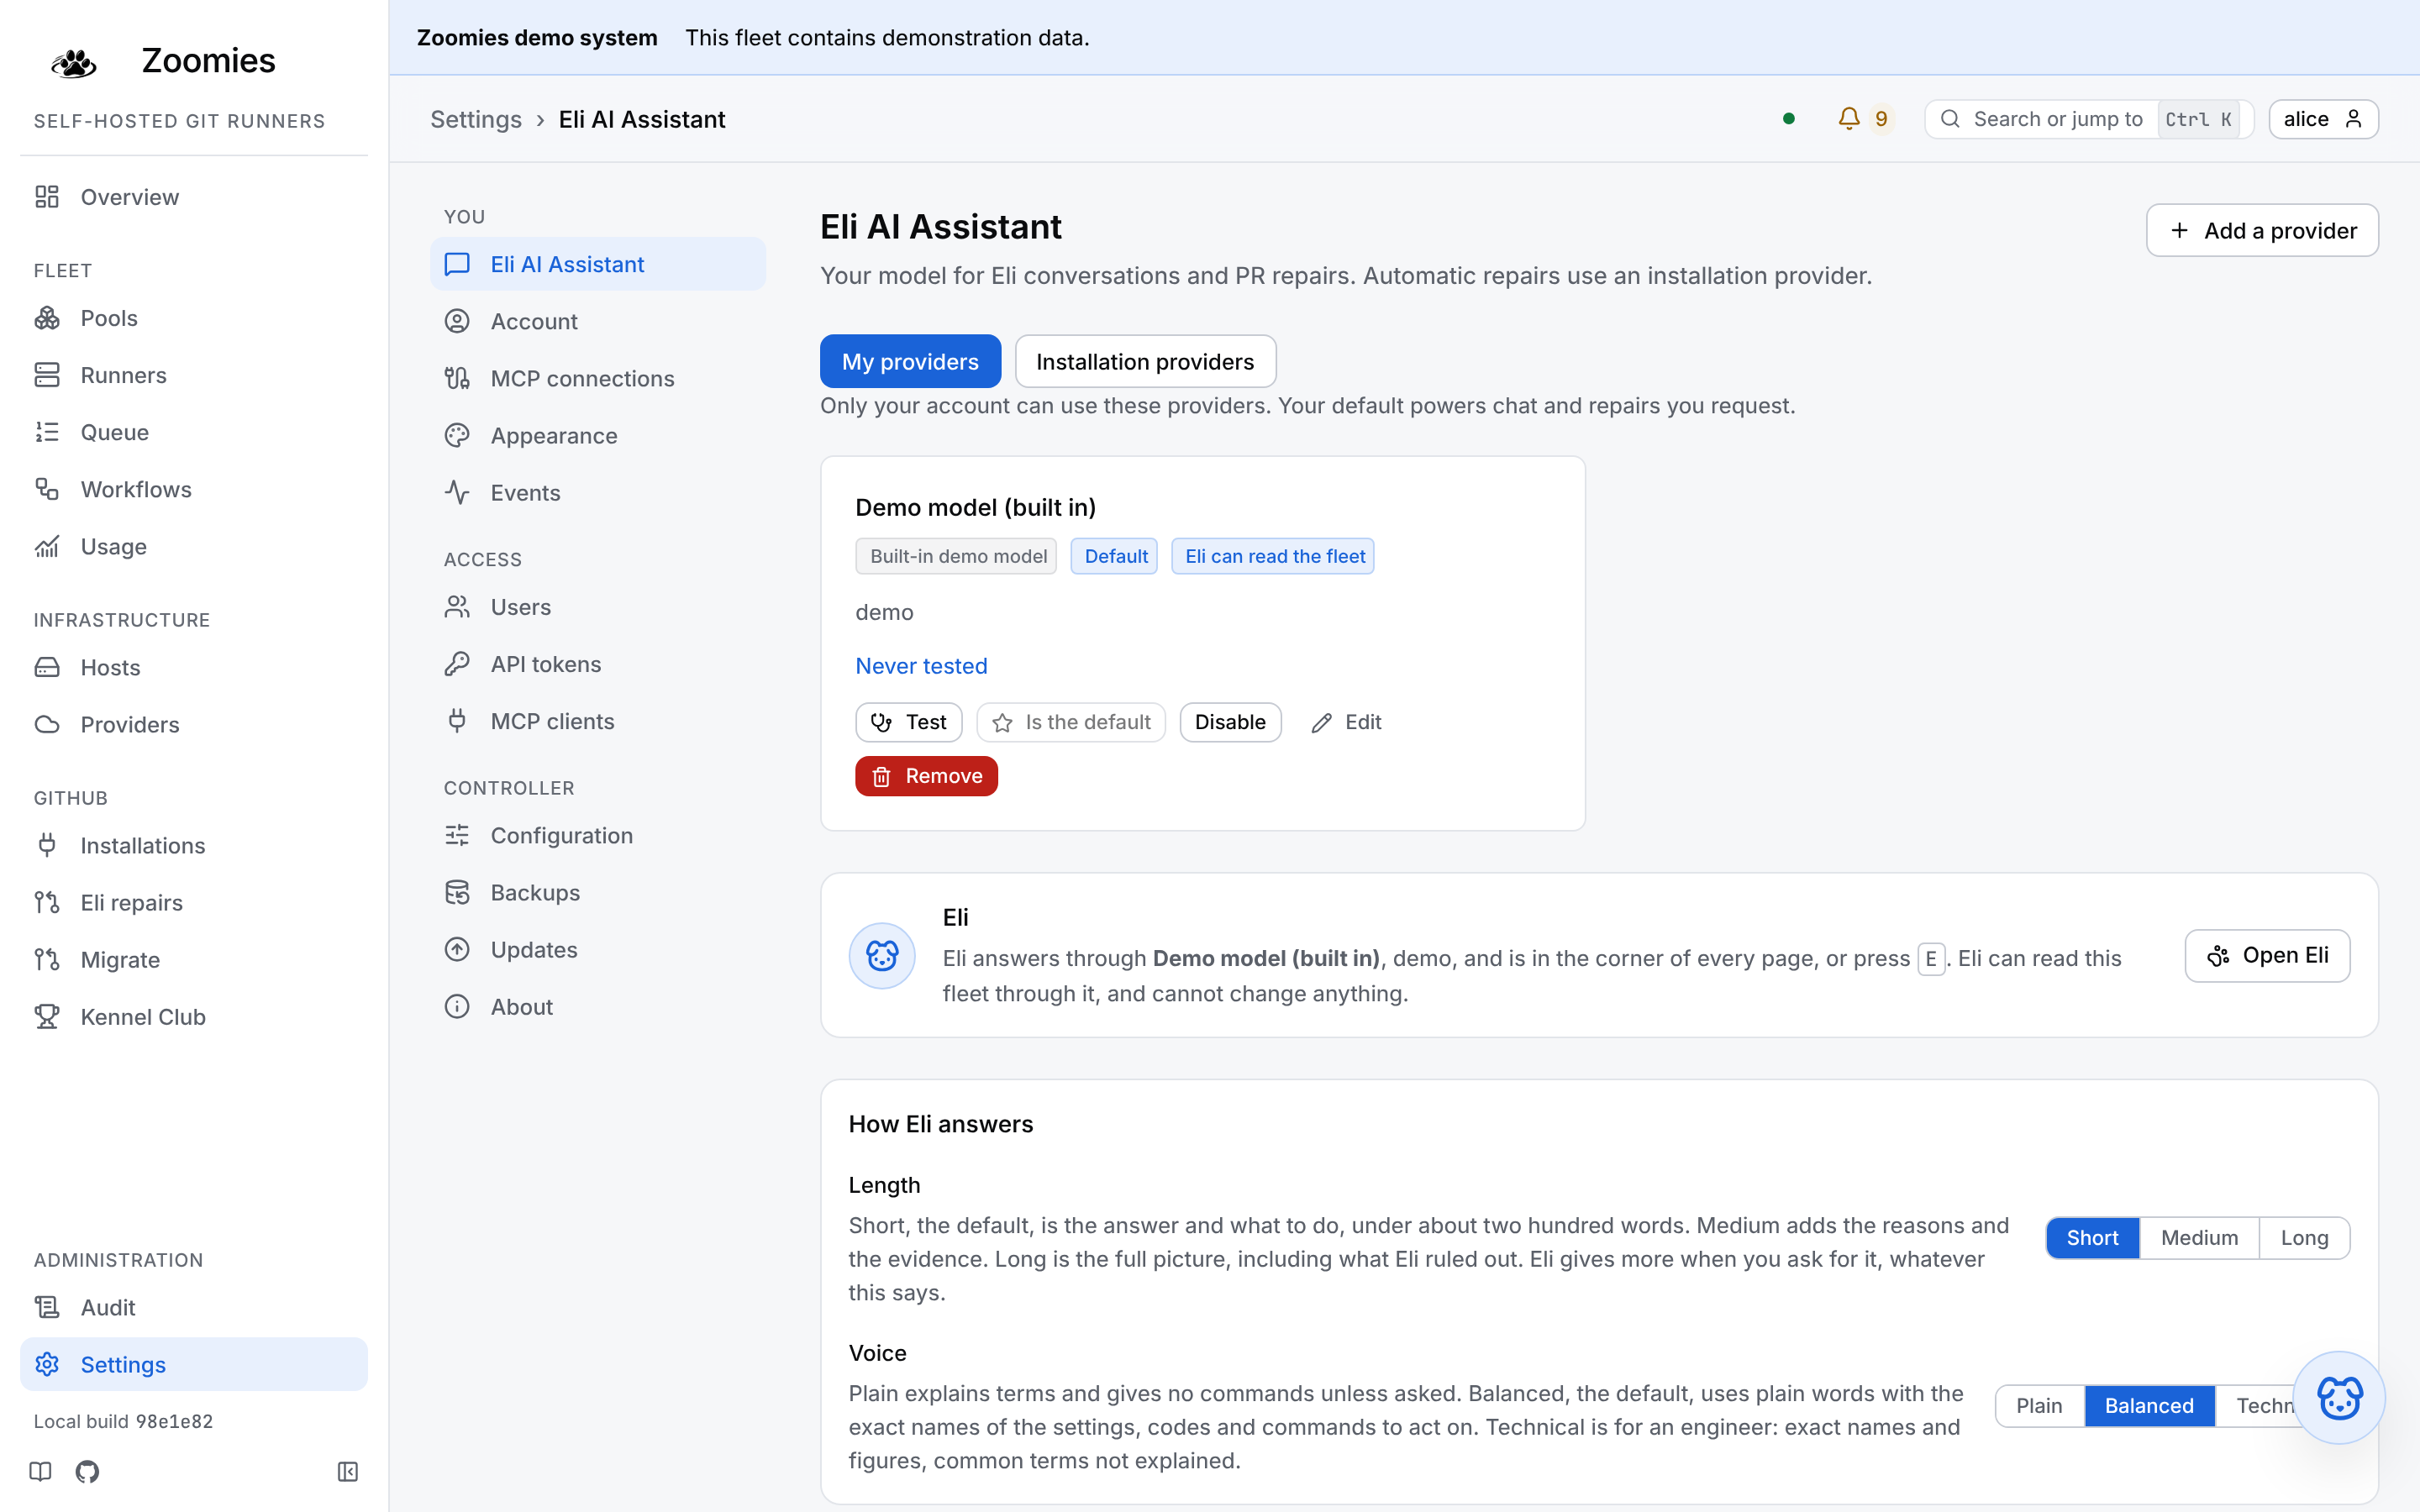Click the Migrate branch icon
Image resolution: width=2420 pixels, height=1512 pixels.
tap(47, 959)
